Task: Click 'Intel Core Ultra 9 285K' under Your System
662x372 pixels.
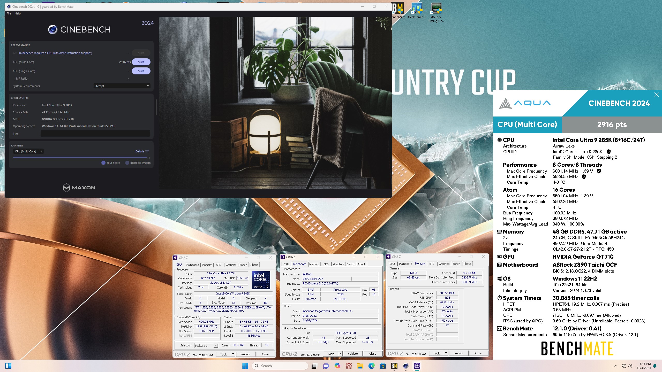Action: (x=57, y=105)
